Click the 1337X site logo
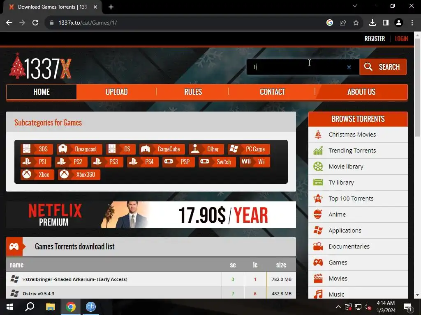The image size is (421, 315). tap(40, 66)
